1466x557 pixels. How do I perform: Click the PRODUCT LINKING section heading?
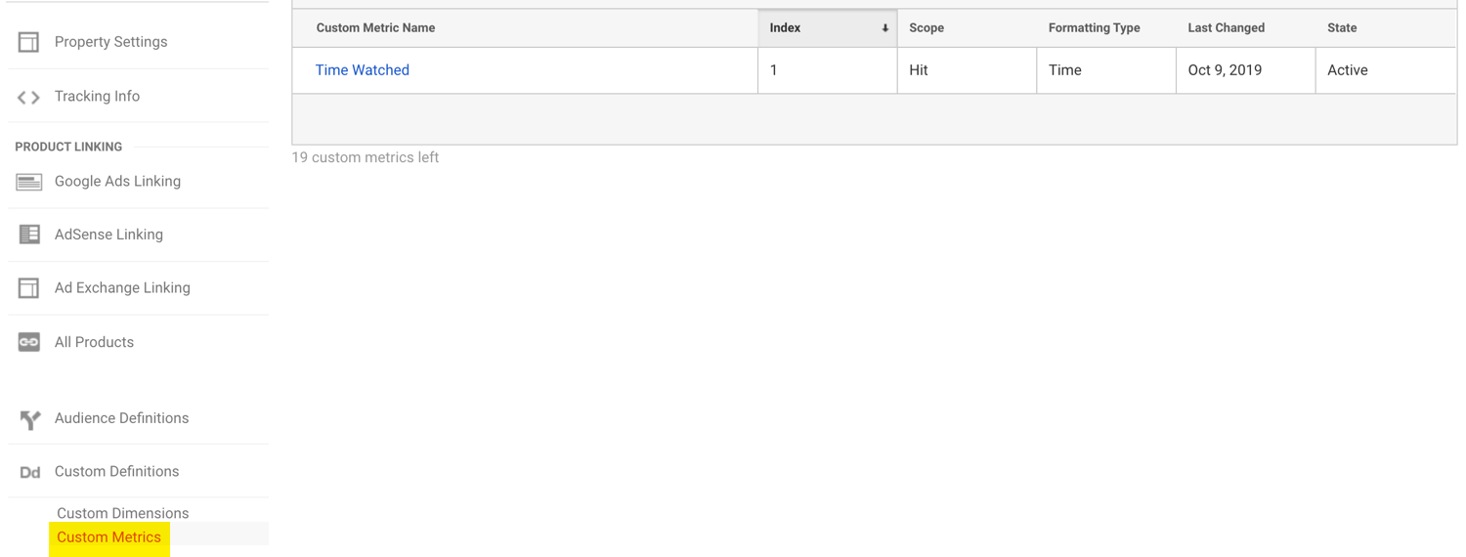(68, 147)
